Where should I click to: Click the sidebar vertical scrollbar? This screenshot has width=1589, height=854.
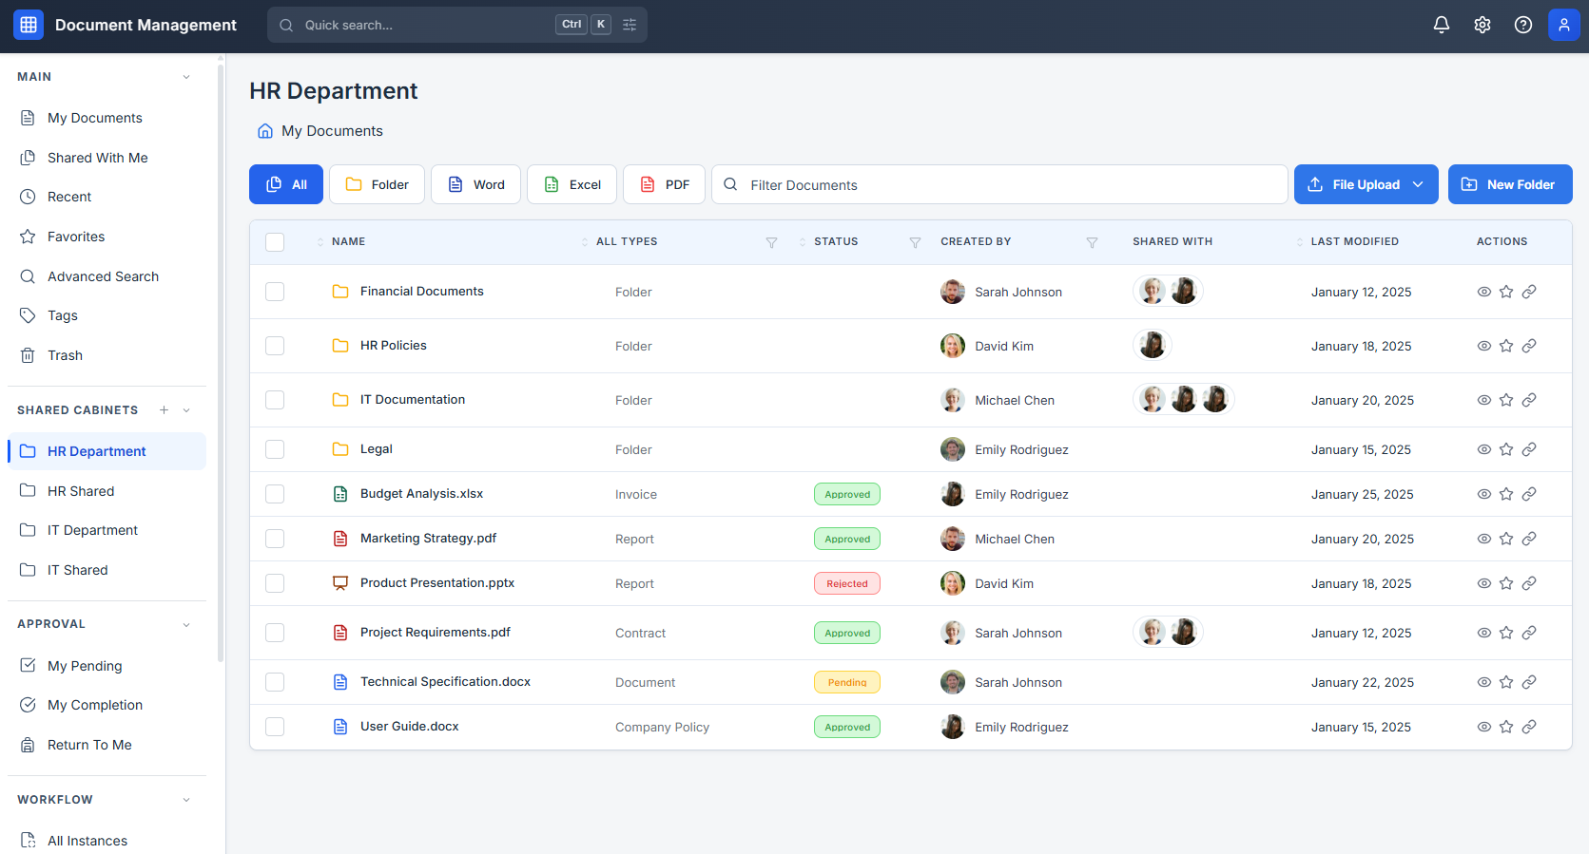click(x=221, y=361)
